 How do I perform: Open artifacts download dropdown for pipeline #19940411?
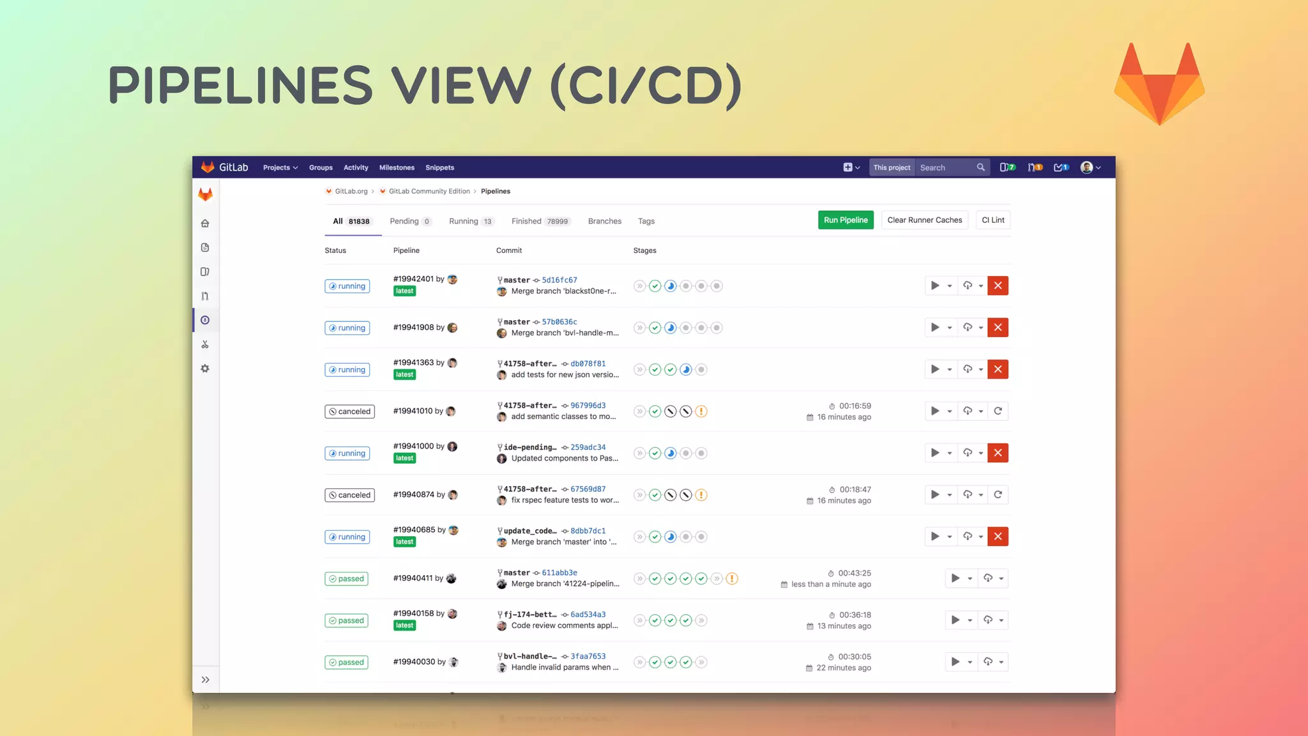pos(992,578)
